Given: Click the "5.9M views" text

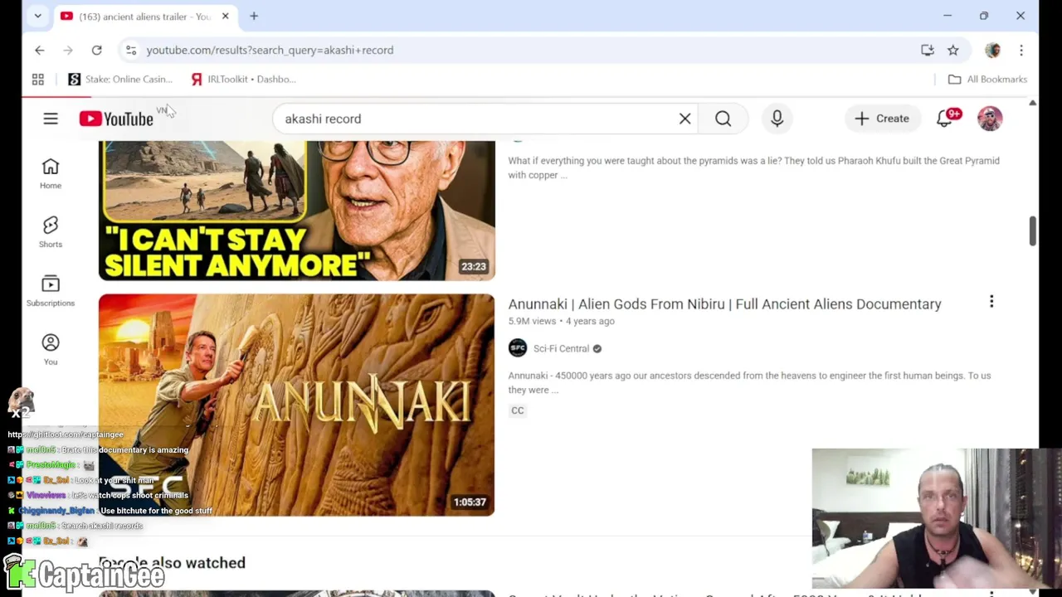Looking at the screenshot, I should point(532,321).
